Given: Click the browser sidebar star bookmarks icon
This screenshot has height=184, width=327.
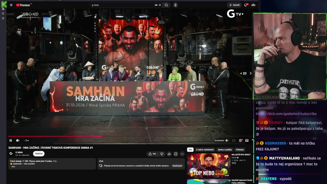Looking at the screenshot, I should pyautogui.click(x=3, y=18).
